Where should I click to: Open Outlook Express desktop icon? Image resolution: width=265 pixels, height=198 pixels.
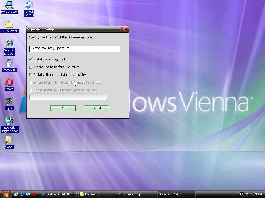pyautogui.click(x=29, y=9)
